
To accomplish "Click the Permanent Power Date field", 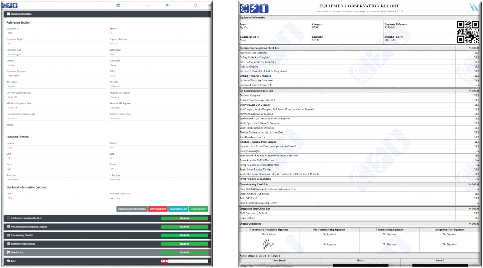I will click(159, 198).
